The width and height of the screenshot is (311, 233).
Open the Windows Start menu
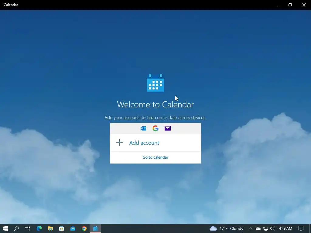pos(5,228)
